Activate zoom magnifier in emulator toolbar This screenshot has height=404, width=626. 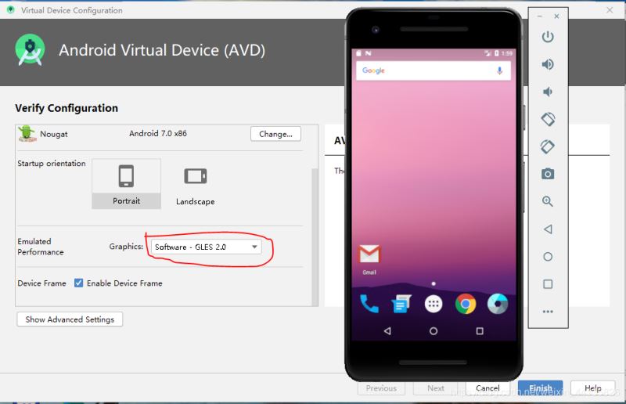click(548, 201)
